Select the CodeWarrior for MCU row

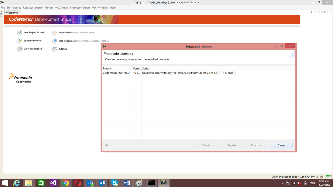(x=199, y=73)
